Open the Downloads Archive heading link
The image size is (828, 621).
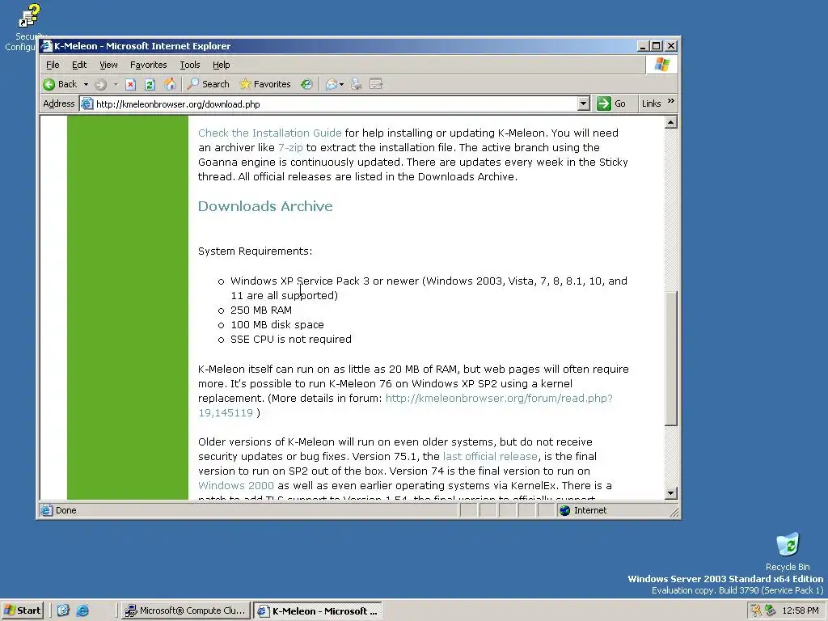[265, 206]
